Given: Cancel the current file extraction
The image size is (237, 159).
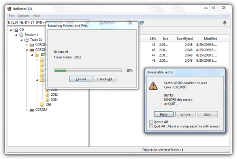Looking at the screenshot, I should [x=81, y=79].
